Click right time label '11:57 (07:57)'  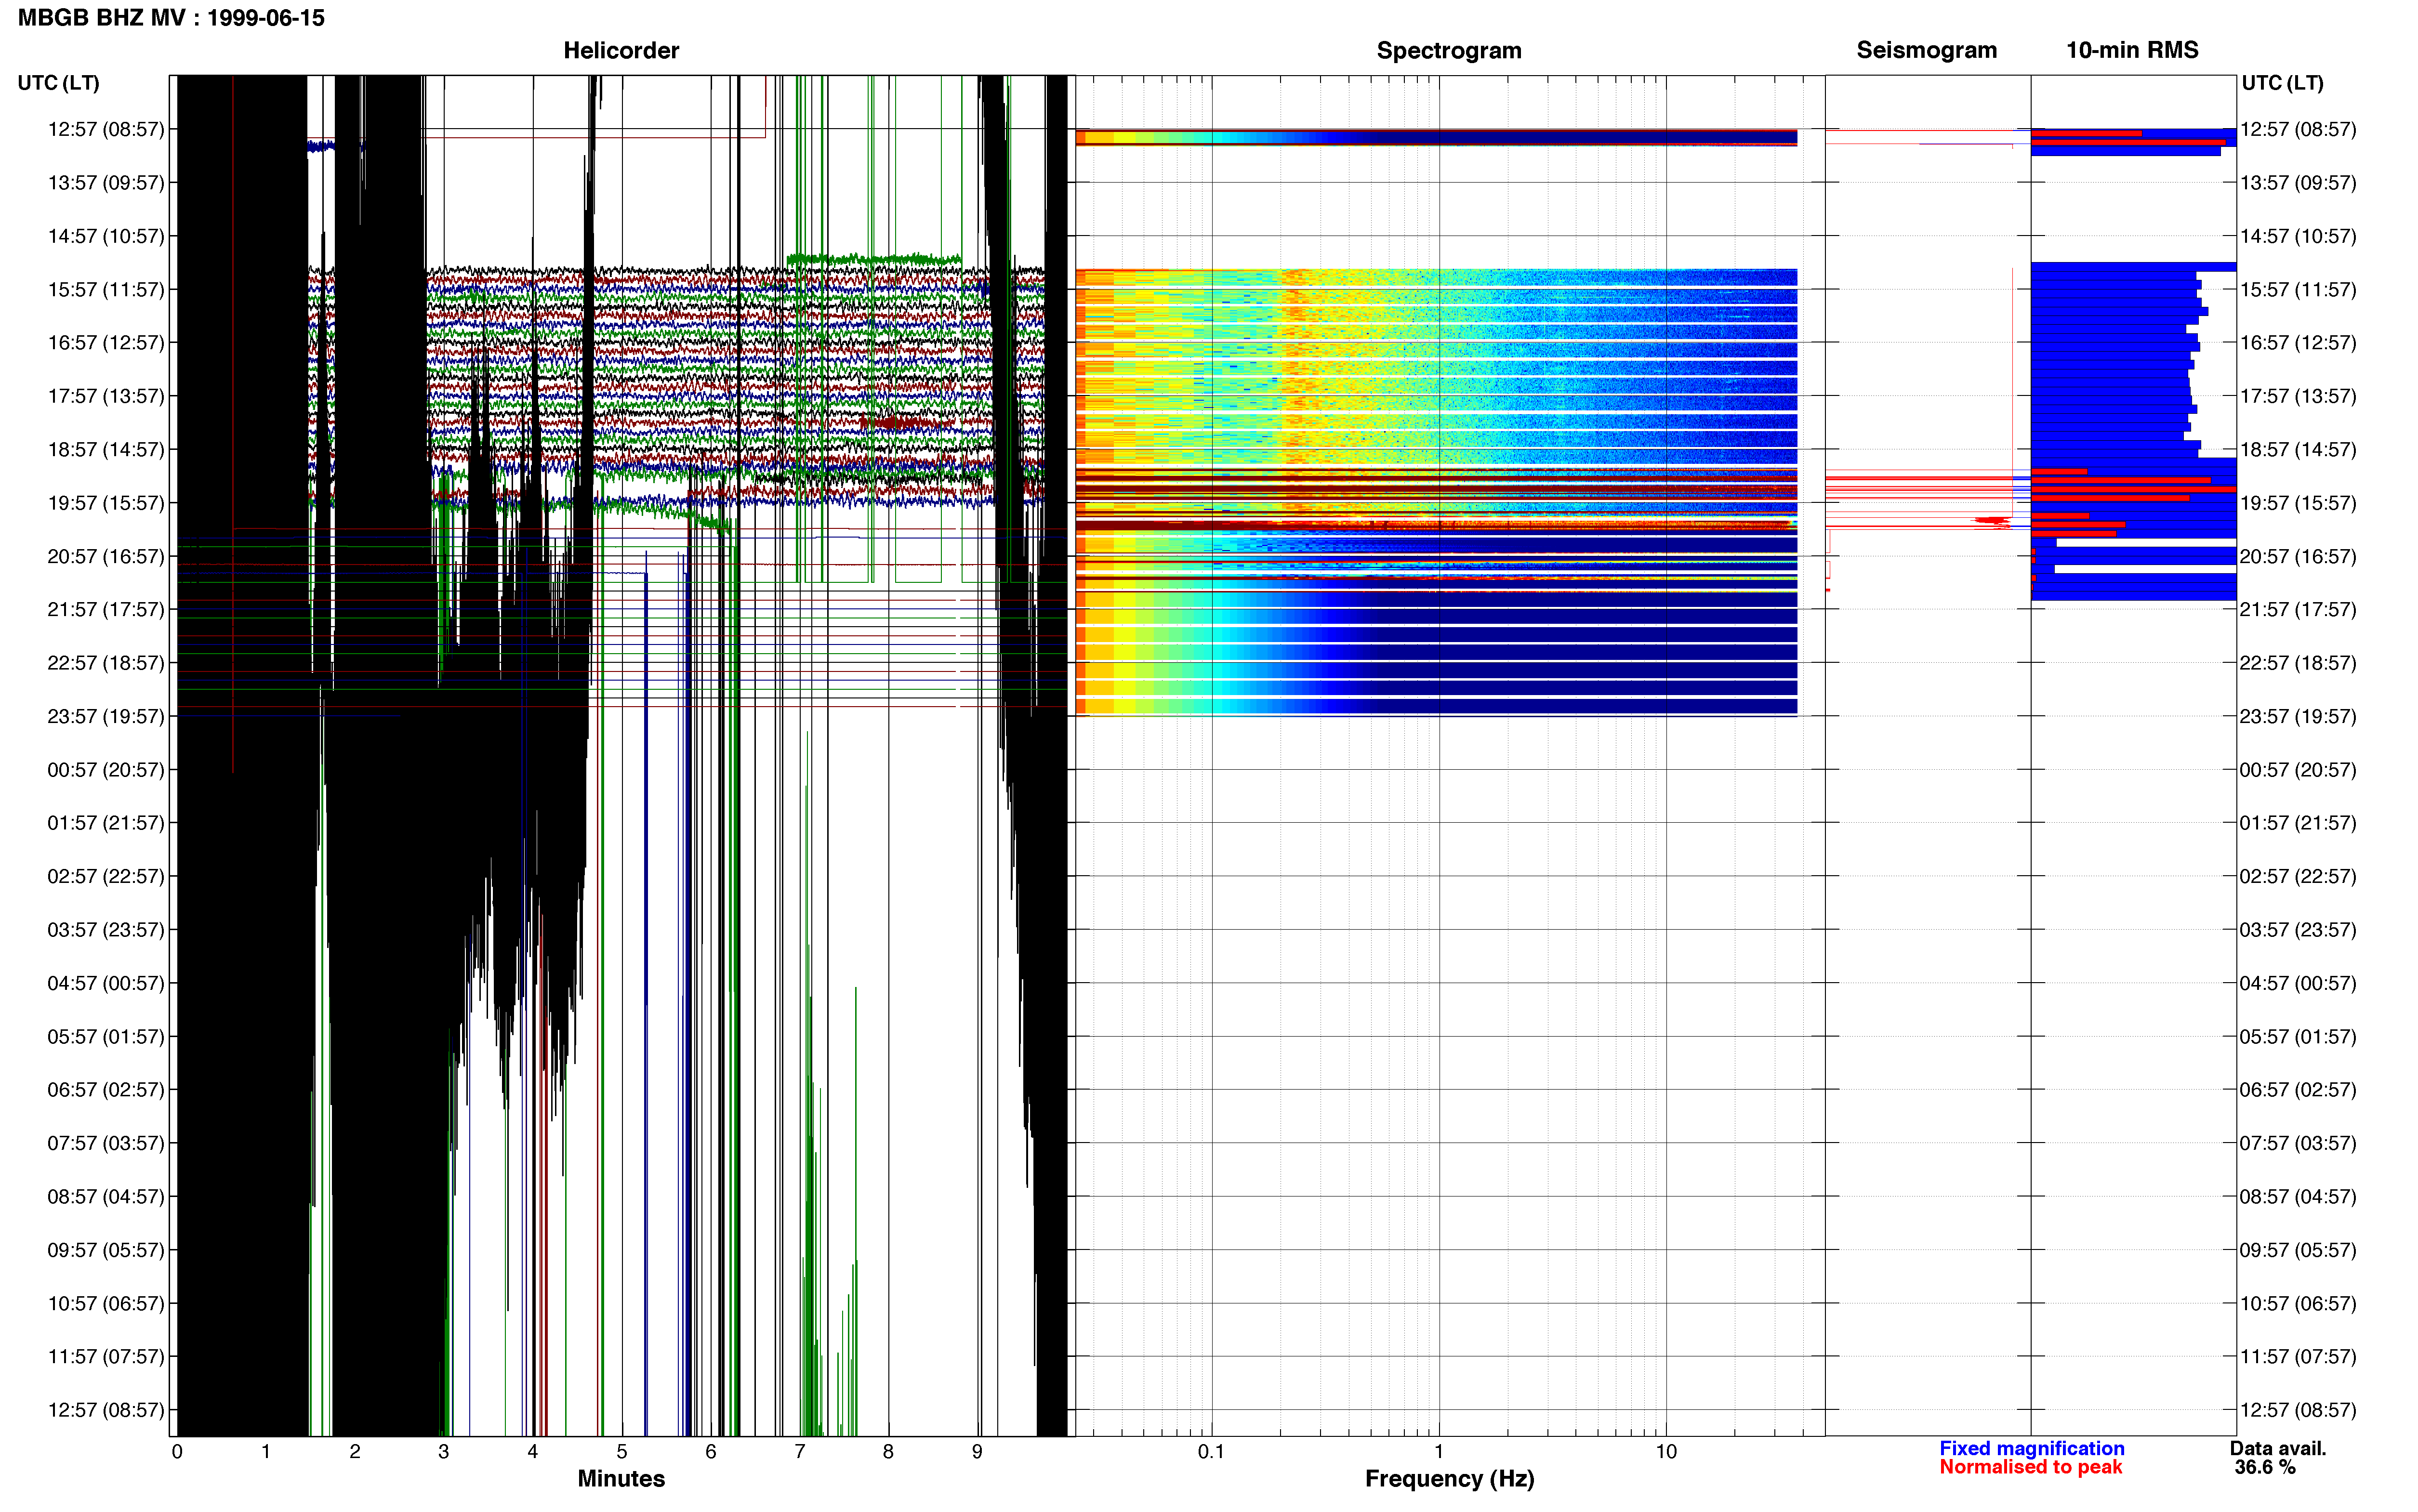(2298, 1356)
